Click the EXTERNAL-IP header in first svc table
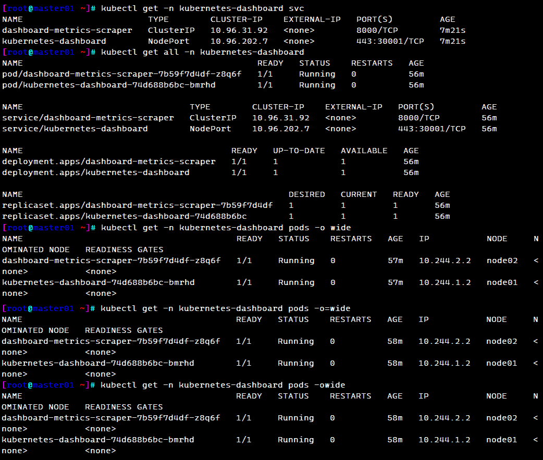 312,20
